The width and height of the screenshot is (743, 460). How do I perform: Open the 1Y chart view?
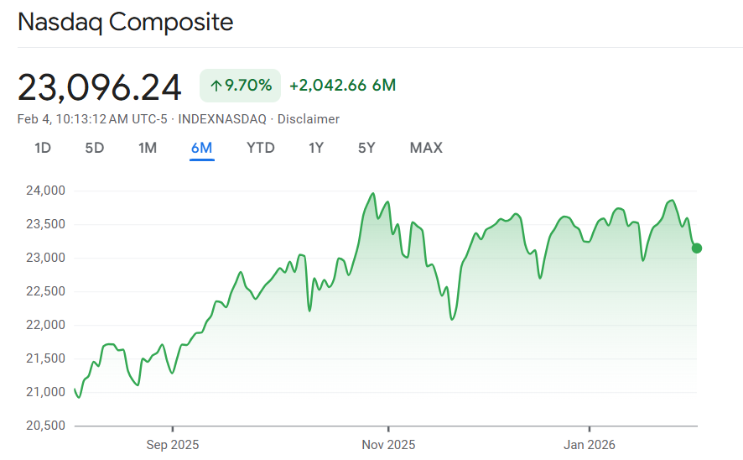[x=316, y=148]
